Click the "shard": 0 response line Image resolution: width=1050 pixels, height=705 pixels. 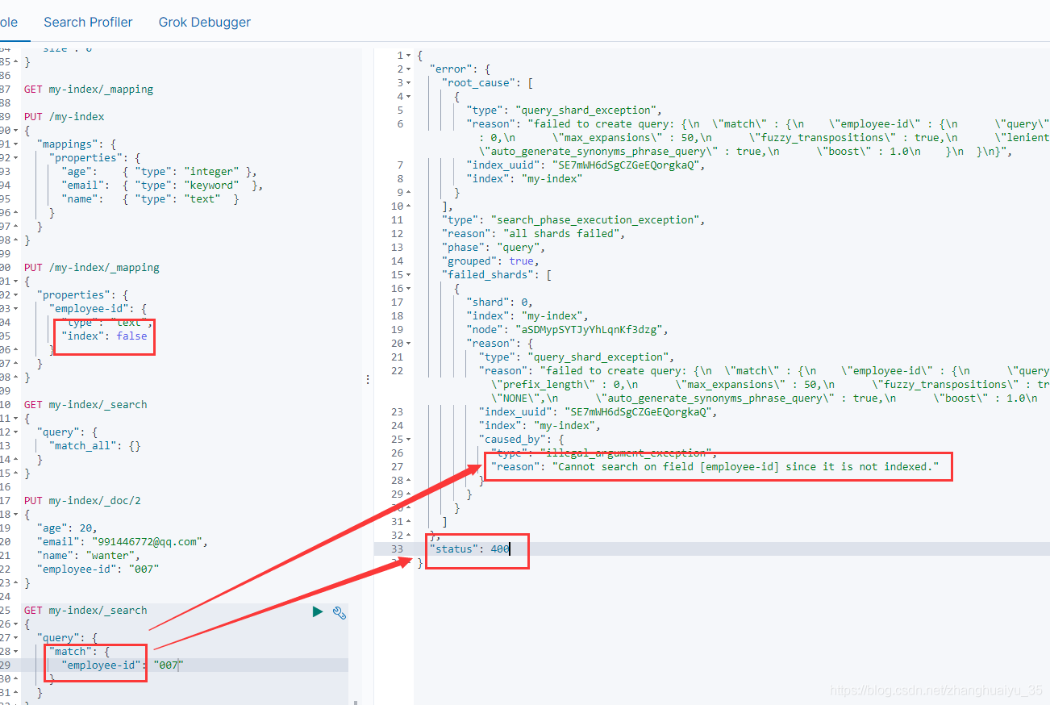[500, 302]
